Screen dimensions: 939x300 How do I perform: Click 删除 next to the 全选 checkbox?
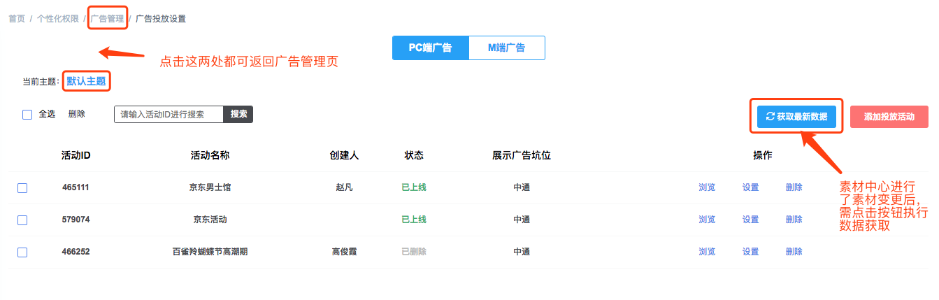(76, 114)
